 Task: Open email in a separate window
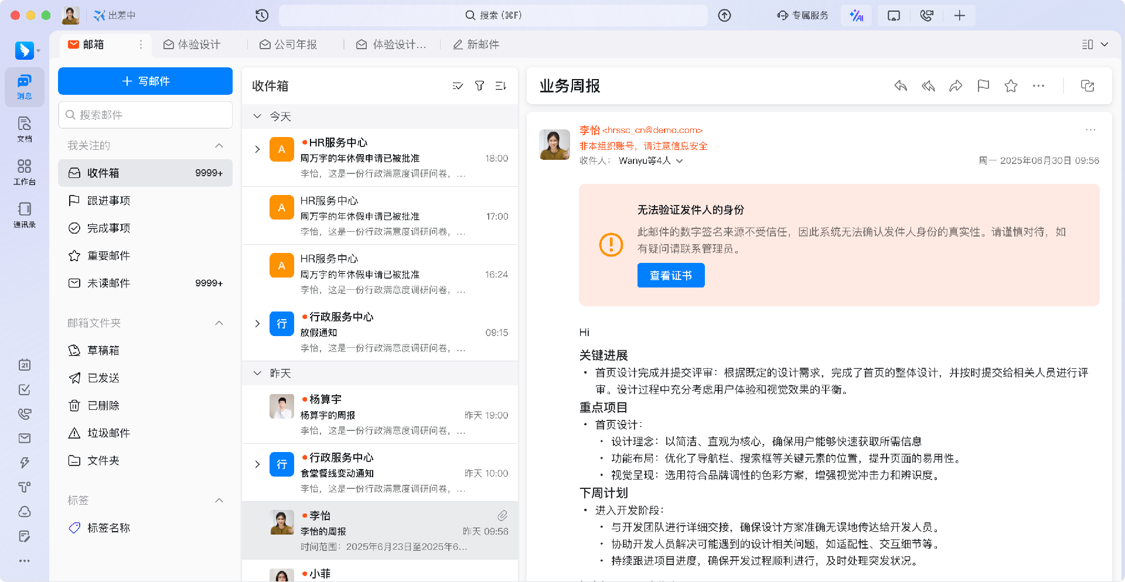(x=1087, y=86)
